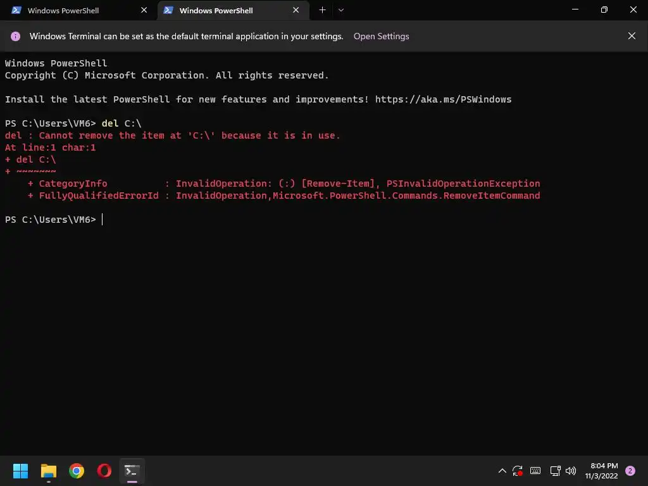Open network status tray icon
Screen dimensions: 648x486
[x=556, y=471]
